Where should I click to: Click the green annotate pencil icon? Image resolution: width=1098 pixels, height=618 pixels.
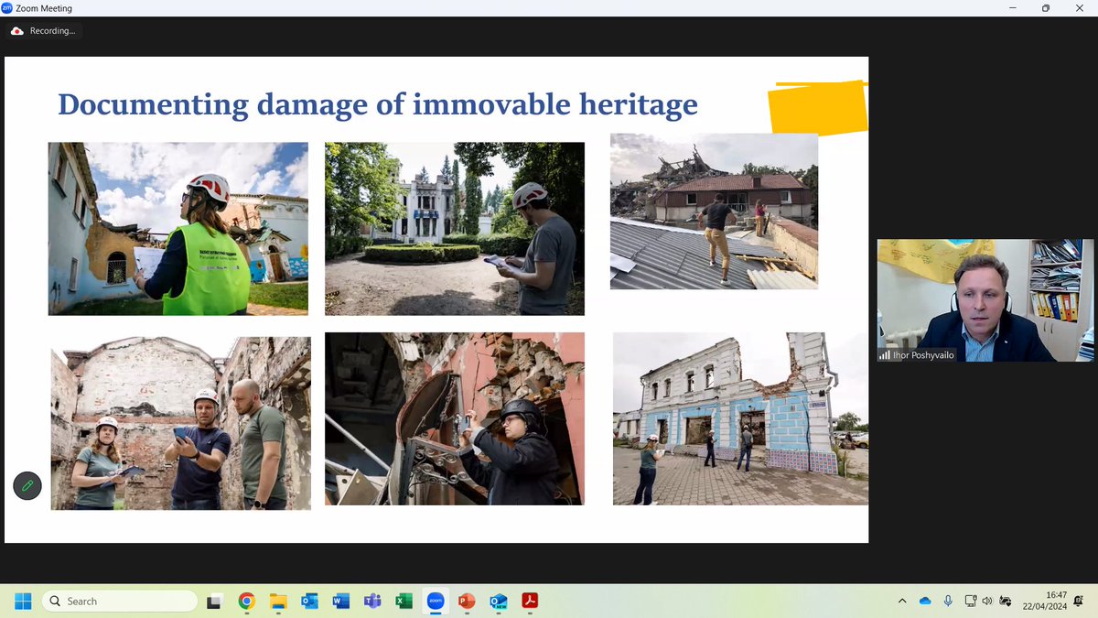pos(27,485)
